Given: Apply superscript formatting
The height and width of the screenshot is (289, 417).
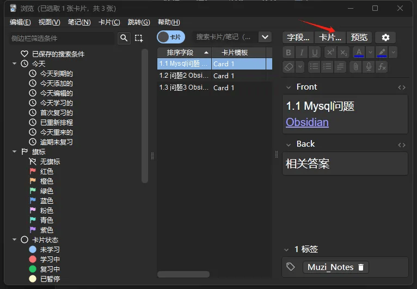Looking at the screenshot, I should tap(330, 52).
